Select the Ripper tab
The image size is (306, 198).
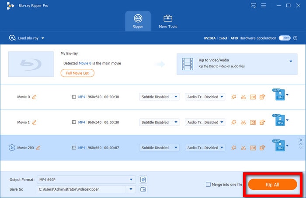[138, 21]
